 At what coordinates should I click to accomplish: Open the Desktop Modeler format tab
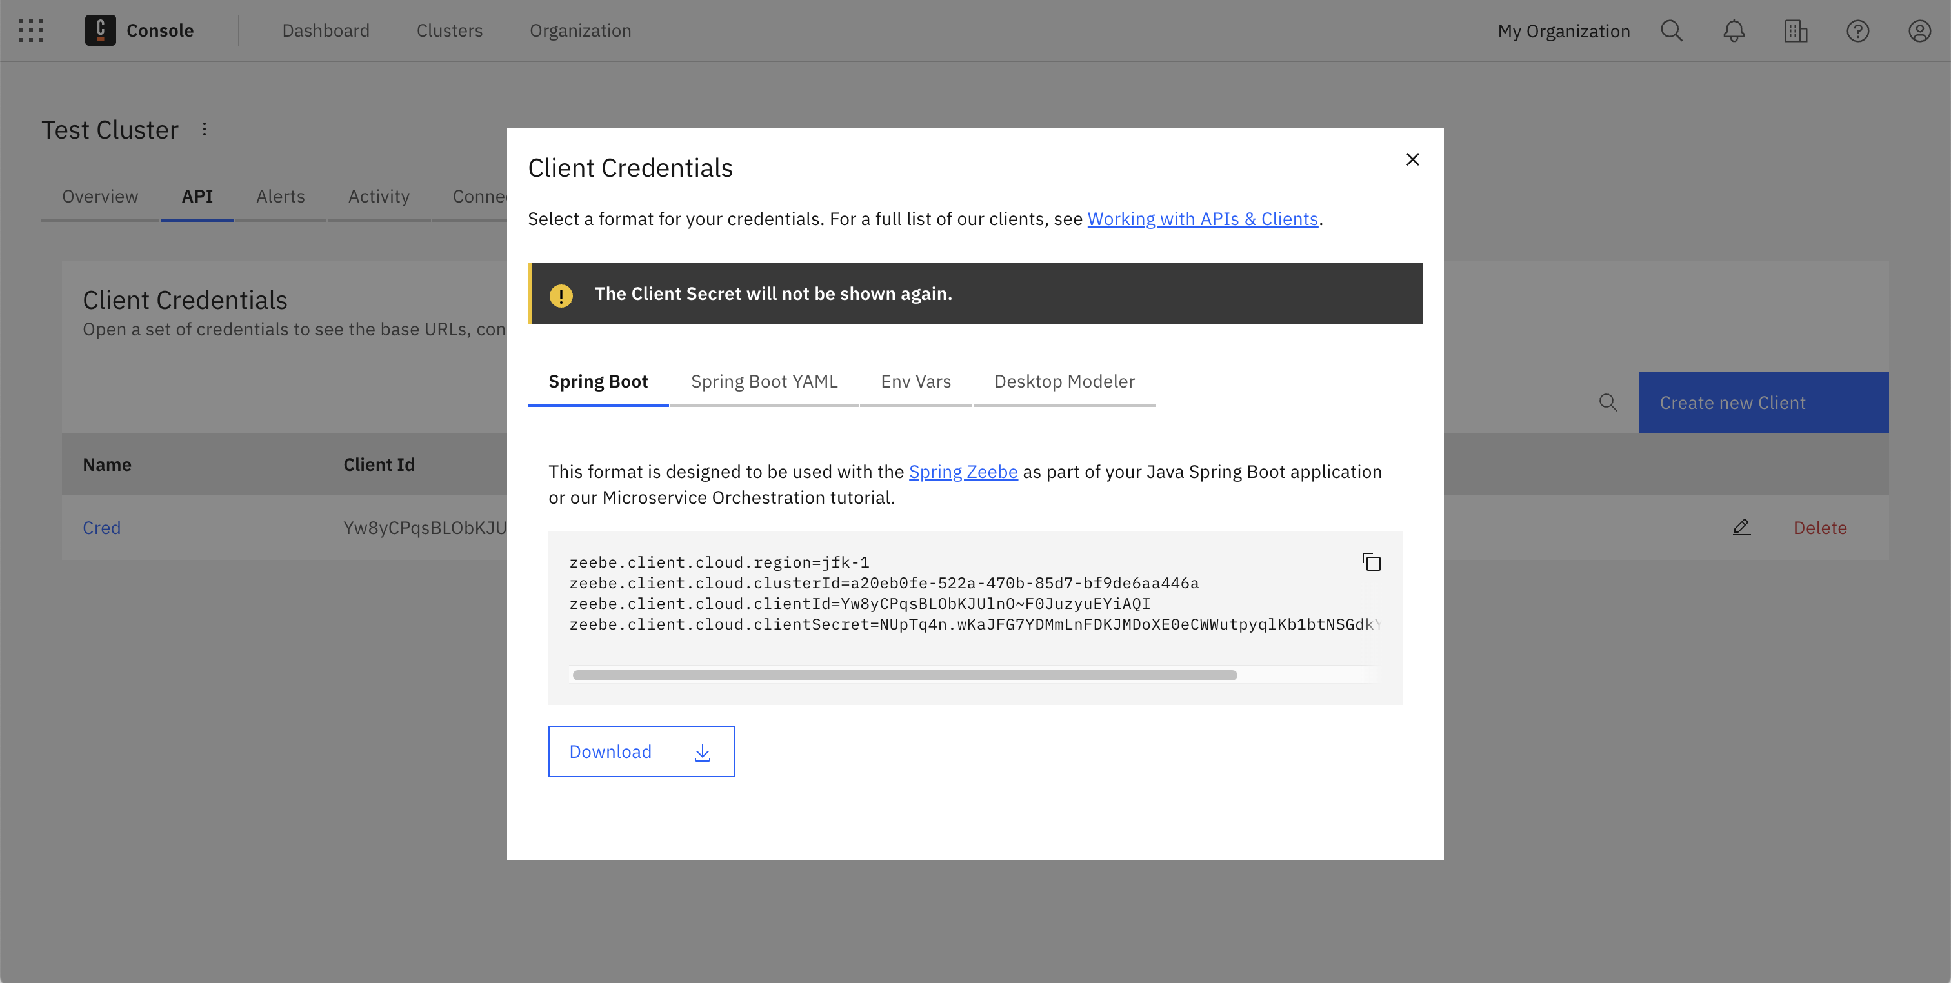click(x=1063, y=380)
